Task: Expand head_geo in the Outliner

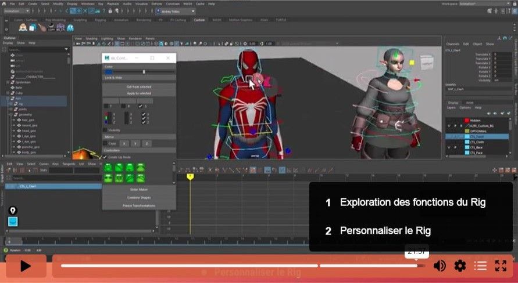Action: click(x=13, y=131)
